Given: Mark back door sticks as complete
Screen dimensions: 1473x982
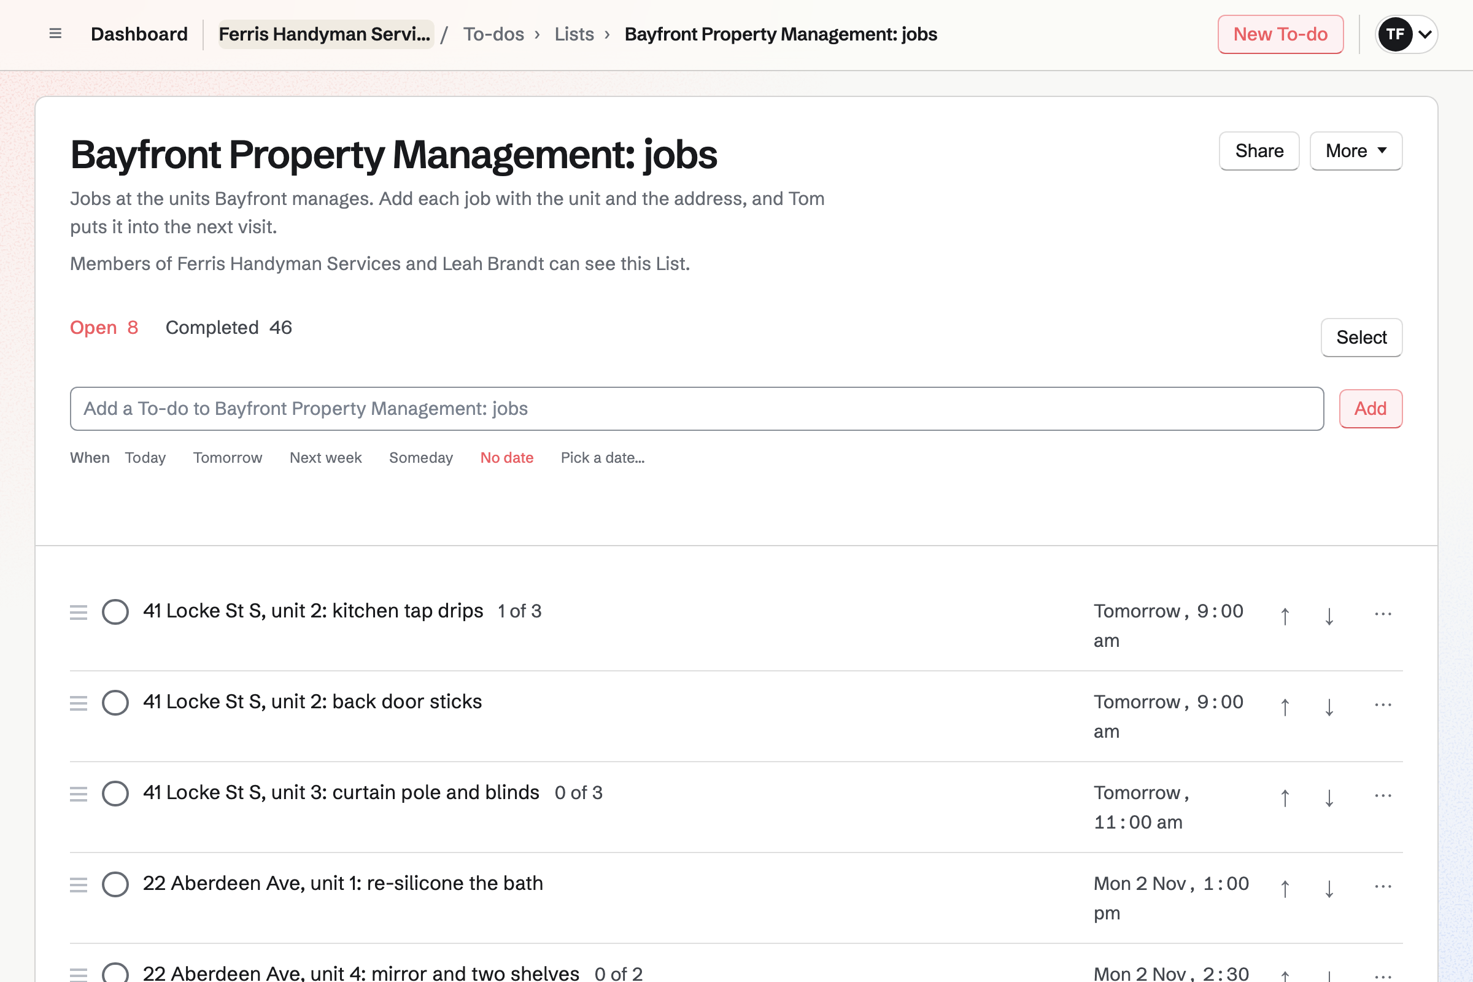Looking at the screenshot, I should pos(115,703).
